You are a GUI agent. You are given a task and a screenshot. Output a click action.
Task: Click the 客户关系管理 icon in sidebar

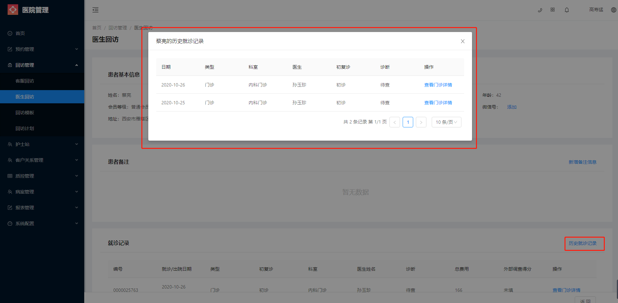click(10, 160)
